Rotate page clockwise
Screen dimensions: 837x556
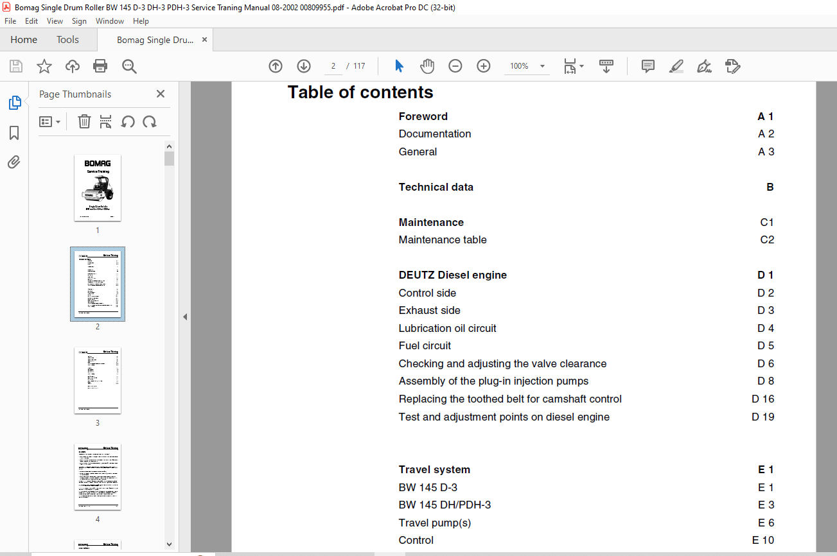(150, 121)
